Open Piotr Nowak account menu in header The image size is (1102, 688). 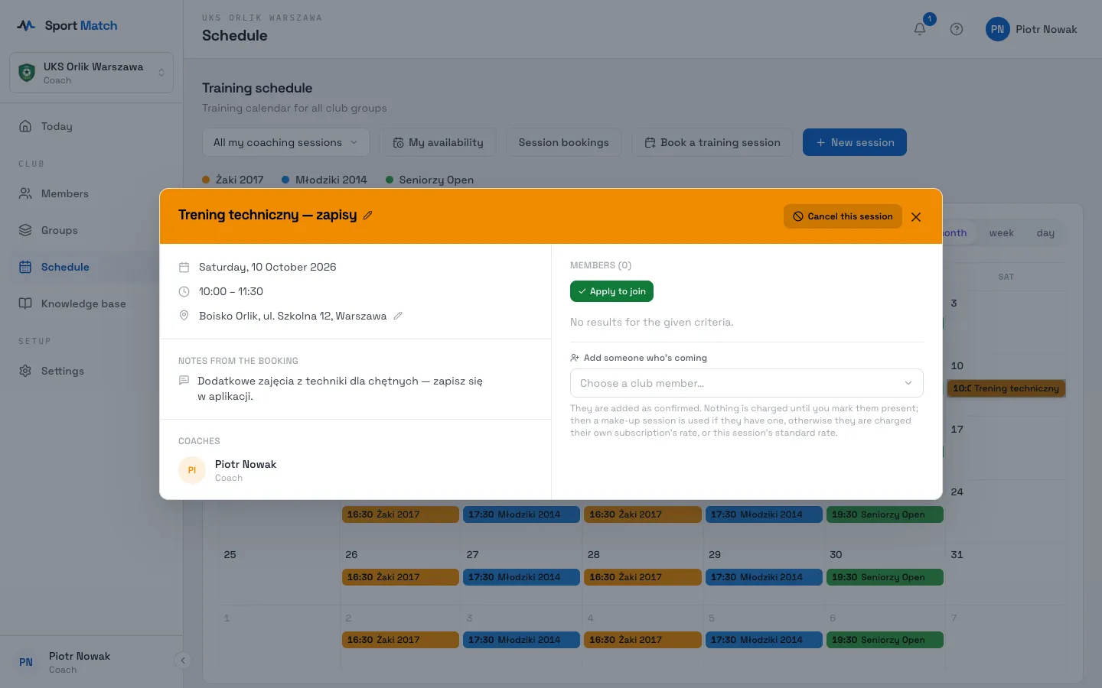[x=1031, y=29]
